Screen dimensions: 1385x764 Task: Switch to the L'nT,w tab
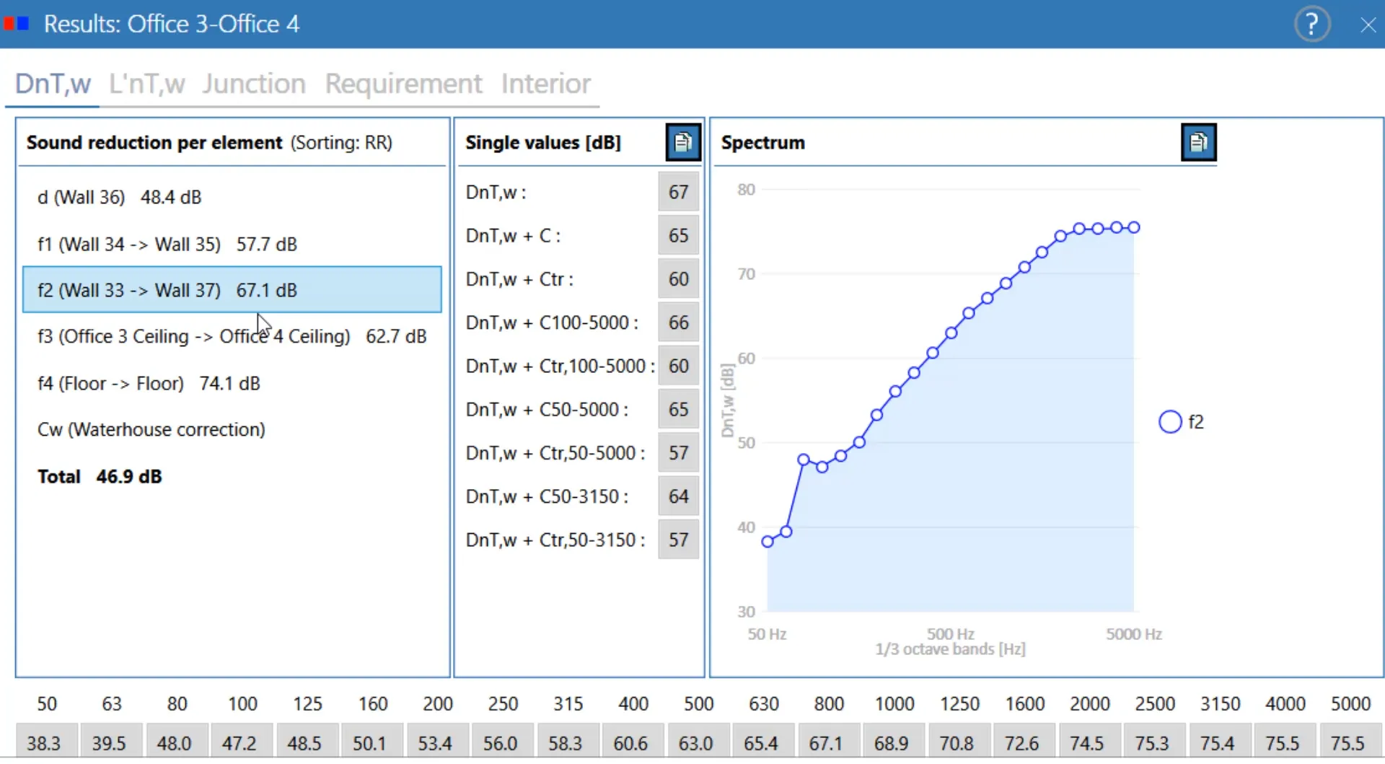click(x=146, y=84)
